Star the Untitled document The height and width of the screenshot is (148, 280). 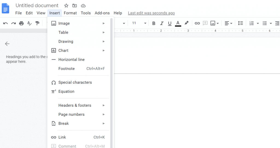click(66, 5)
